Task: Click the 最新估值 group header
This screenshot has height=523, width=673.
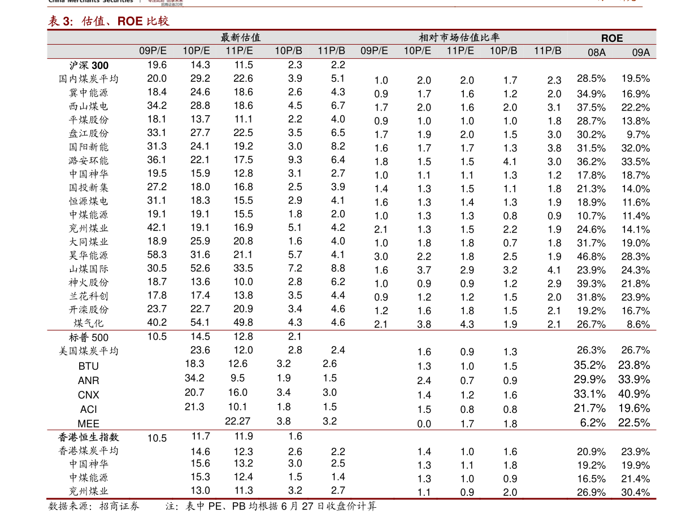Action: (241, 38)
